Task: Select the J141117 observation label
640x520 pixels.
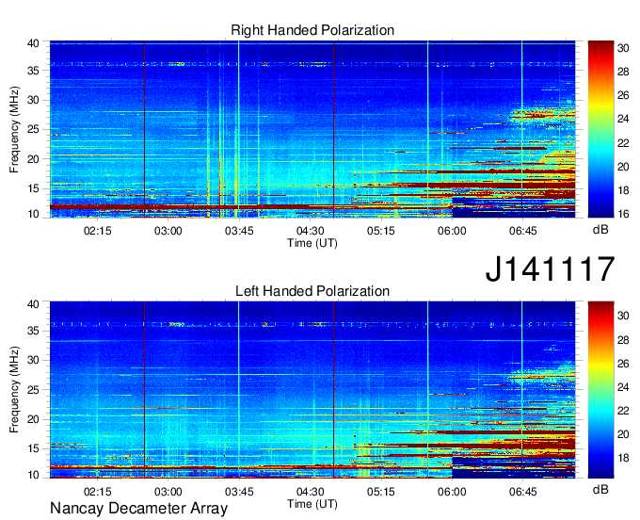Action: point(550,269)
